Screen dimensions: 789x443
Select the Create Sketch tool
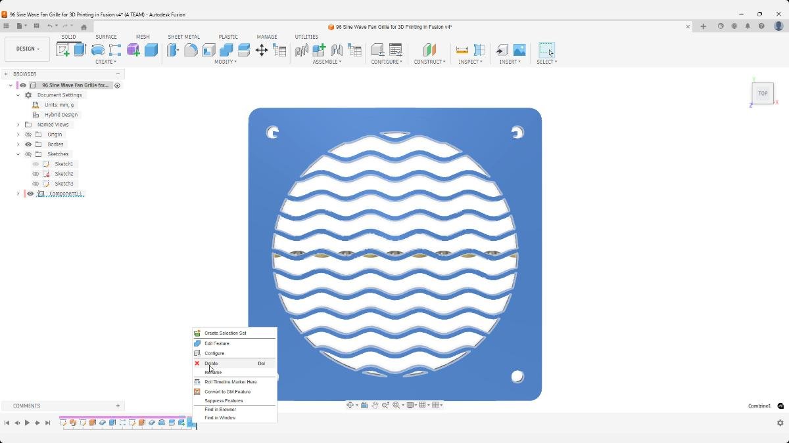63,50
